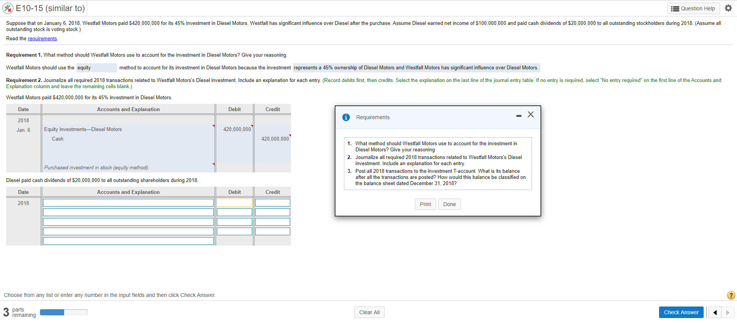The height and width of the screenshot is (323, 737).
Task: Click the Cash account cell
Action: point(128,139)
